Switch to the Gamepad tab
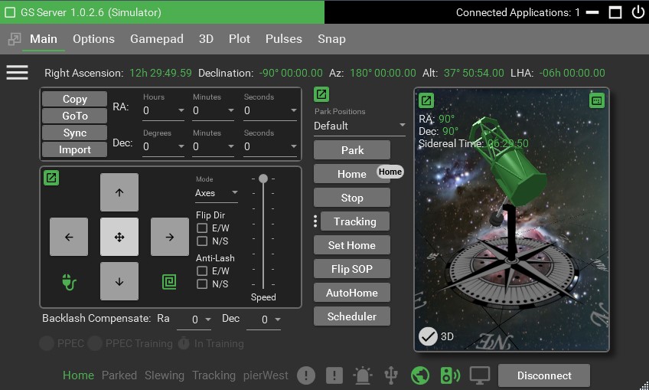 (156, 39)
